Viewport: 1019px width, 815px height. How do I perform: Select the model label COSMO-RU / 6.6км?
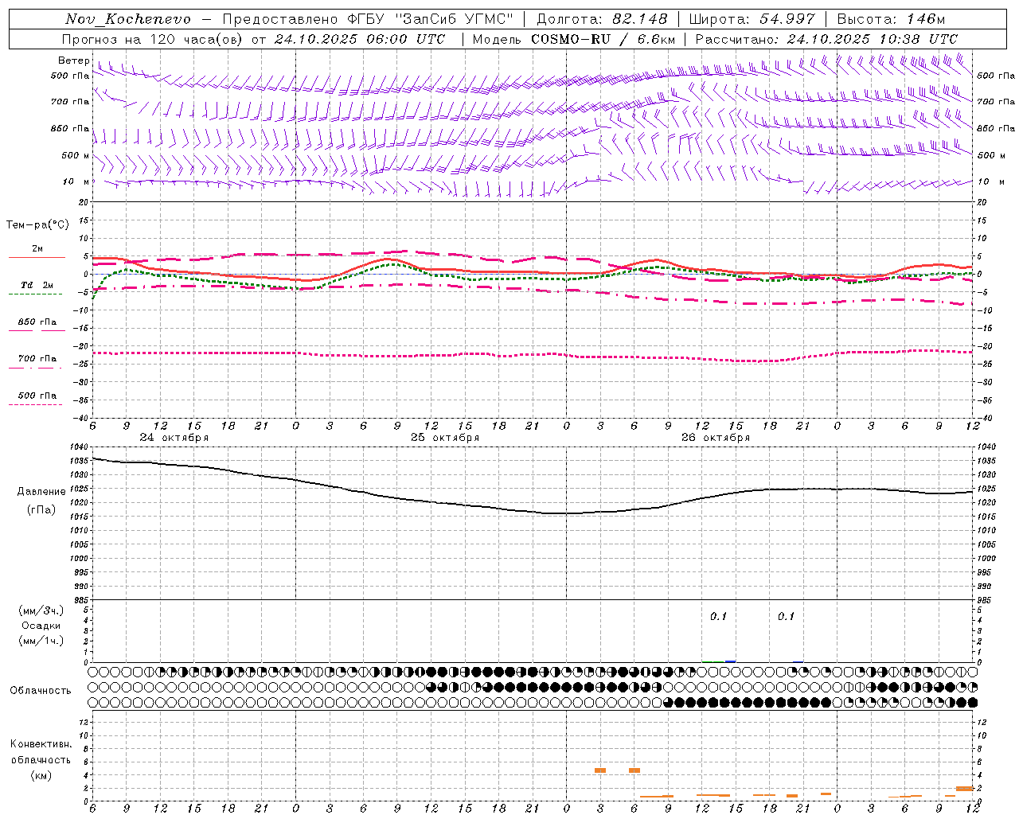[603, 39]
